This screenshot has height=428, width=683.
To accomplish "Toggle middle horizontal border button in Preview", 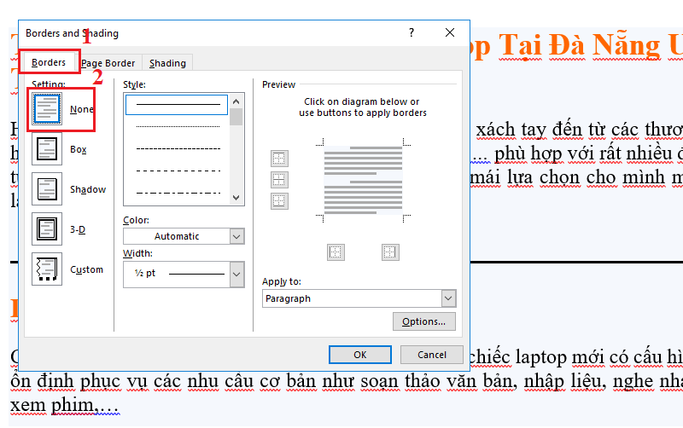I will (279, 180).
